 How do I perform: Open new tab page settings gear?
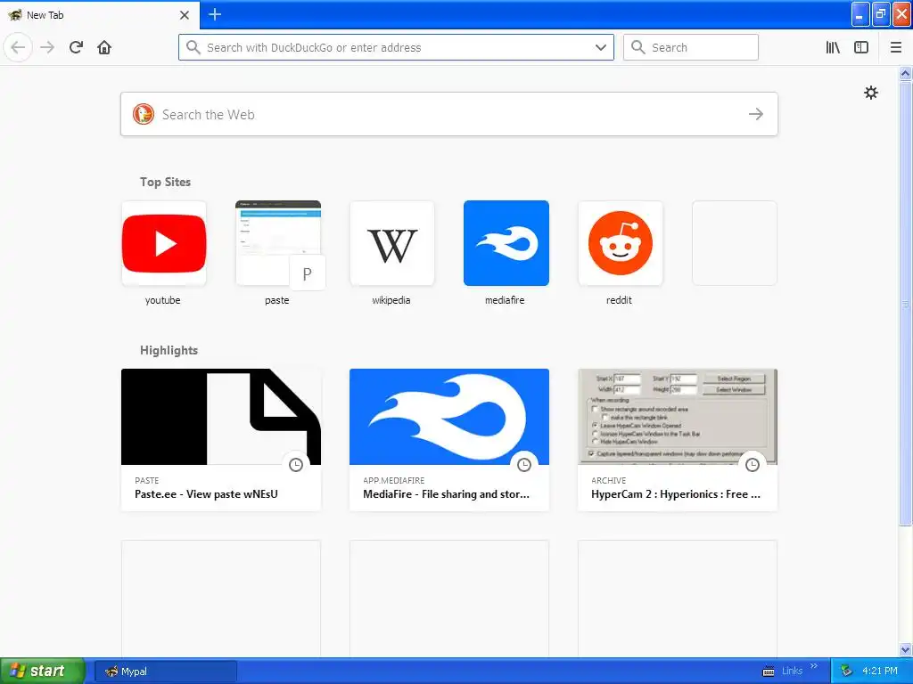click(870, 93)
